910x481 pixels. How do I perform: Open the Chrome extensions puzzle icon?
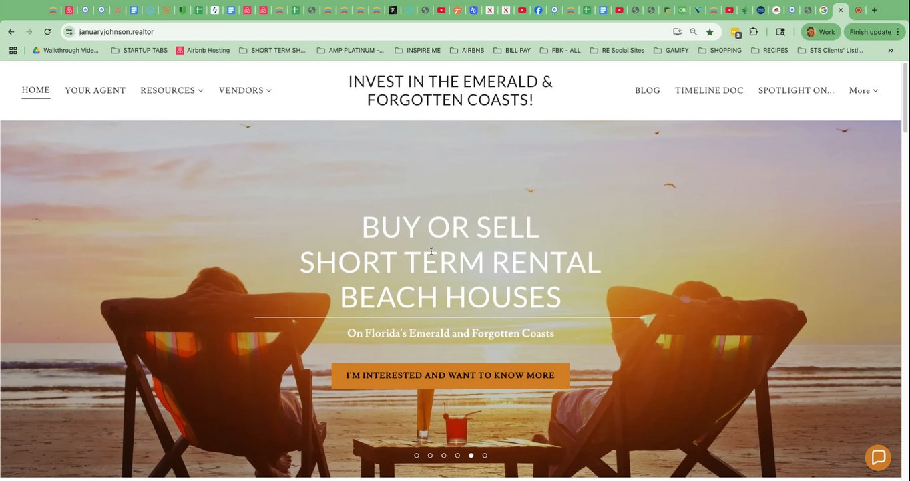(x=754, y=32)
